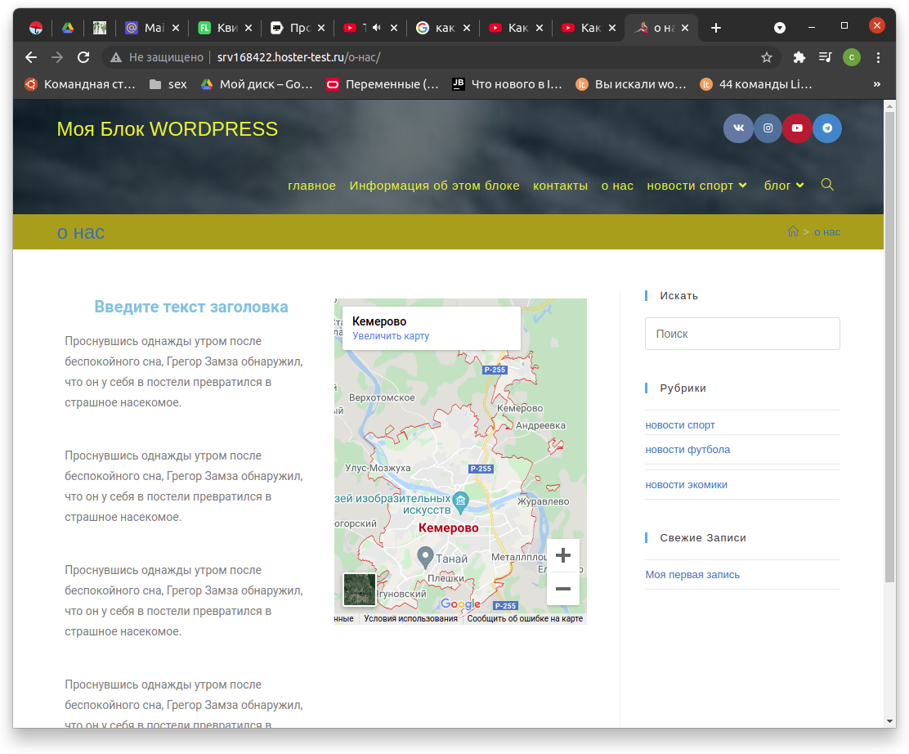Reload the current page

click(x=83, y=57)
